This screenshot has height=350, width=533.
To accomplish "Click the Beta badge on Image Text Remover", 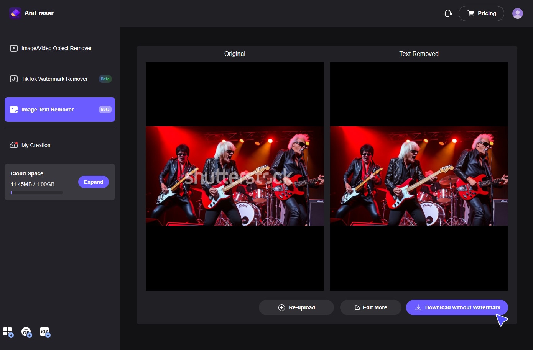I will tap(105, 110).
